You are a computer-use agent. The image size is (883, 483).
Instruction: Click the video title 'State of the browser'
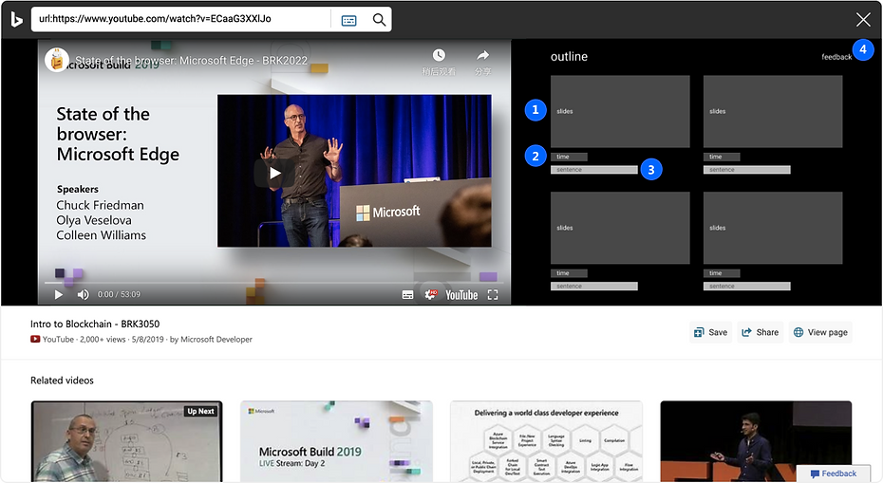point(192,60)
